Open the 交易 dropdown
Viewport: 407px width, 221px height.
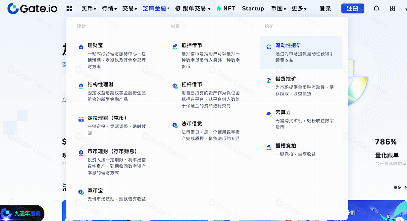129,9
